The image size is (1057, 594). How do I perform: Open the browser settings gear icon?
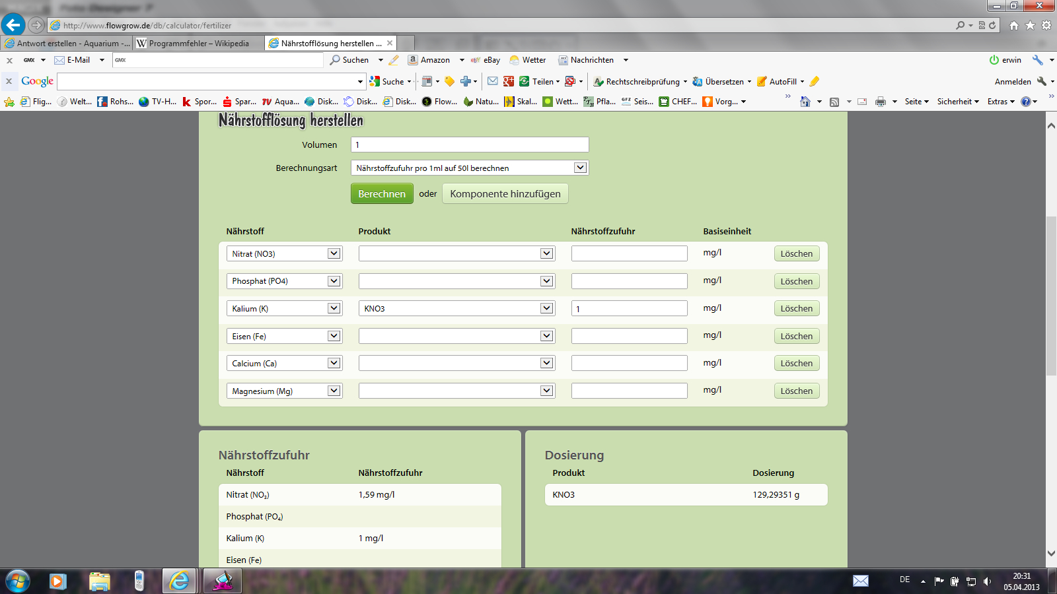click(1046, 25)
